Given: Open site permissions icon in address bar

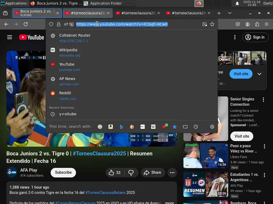Looking at the screenshot, I should pyautogui.click(x=66, y=24).
